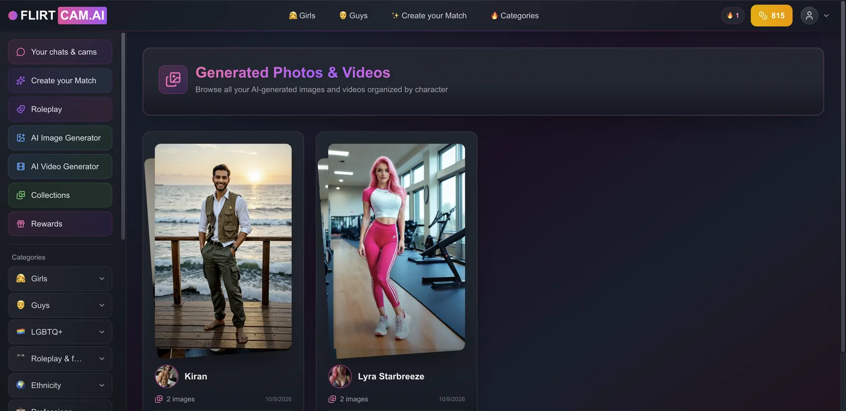Open Collections sidebar label
Image resolution: width=846 pixels, height=411 pixels.
[50, 195]
